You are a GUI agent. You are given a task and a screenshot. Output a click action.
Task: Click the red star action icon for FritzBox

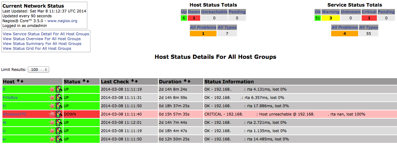[x=52, y=98]
